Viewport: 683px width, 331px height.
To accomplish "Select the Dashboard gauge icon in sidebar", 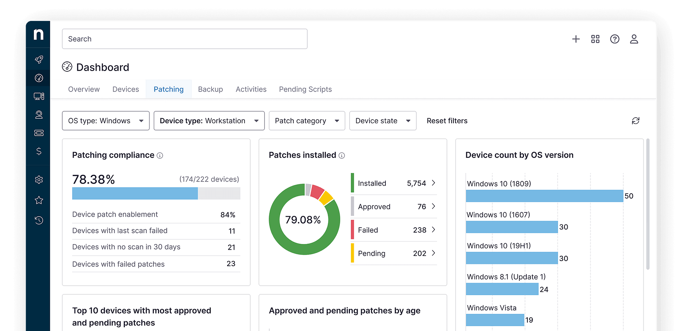I will [x=38, y=78].
